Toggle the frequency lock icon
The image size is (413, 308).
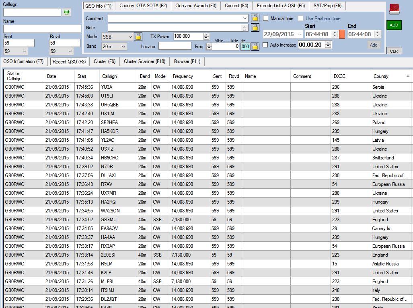coord(255,47)
